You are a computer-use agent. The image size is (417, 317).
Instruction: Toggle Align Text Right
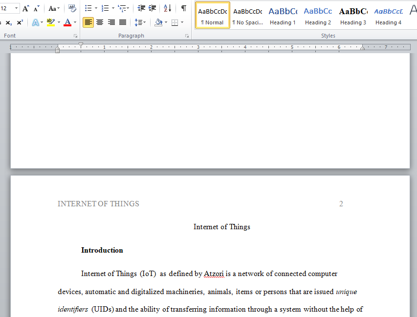pos(111,22)
